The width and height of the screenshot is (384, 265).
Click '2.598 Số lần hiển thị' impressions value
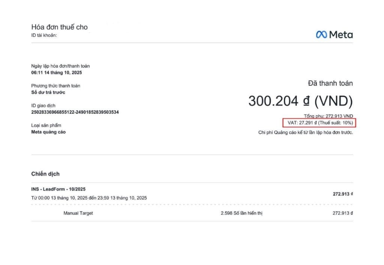click(241, 213)
